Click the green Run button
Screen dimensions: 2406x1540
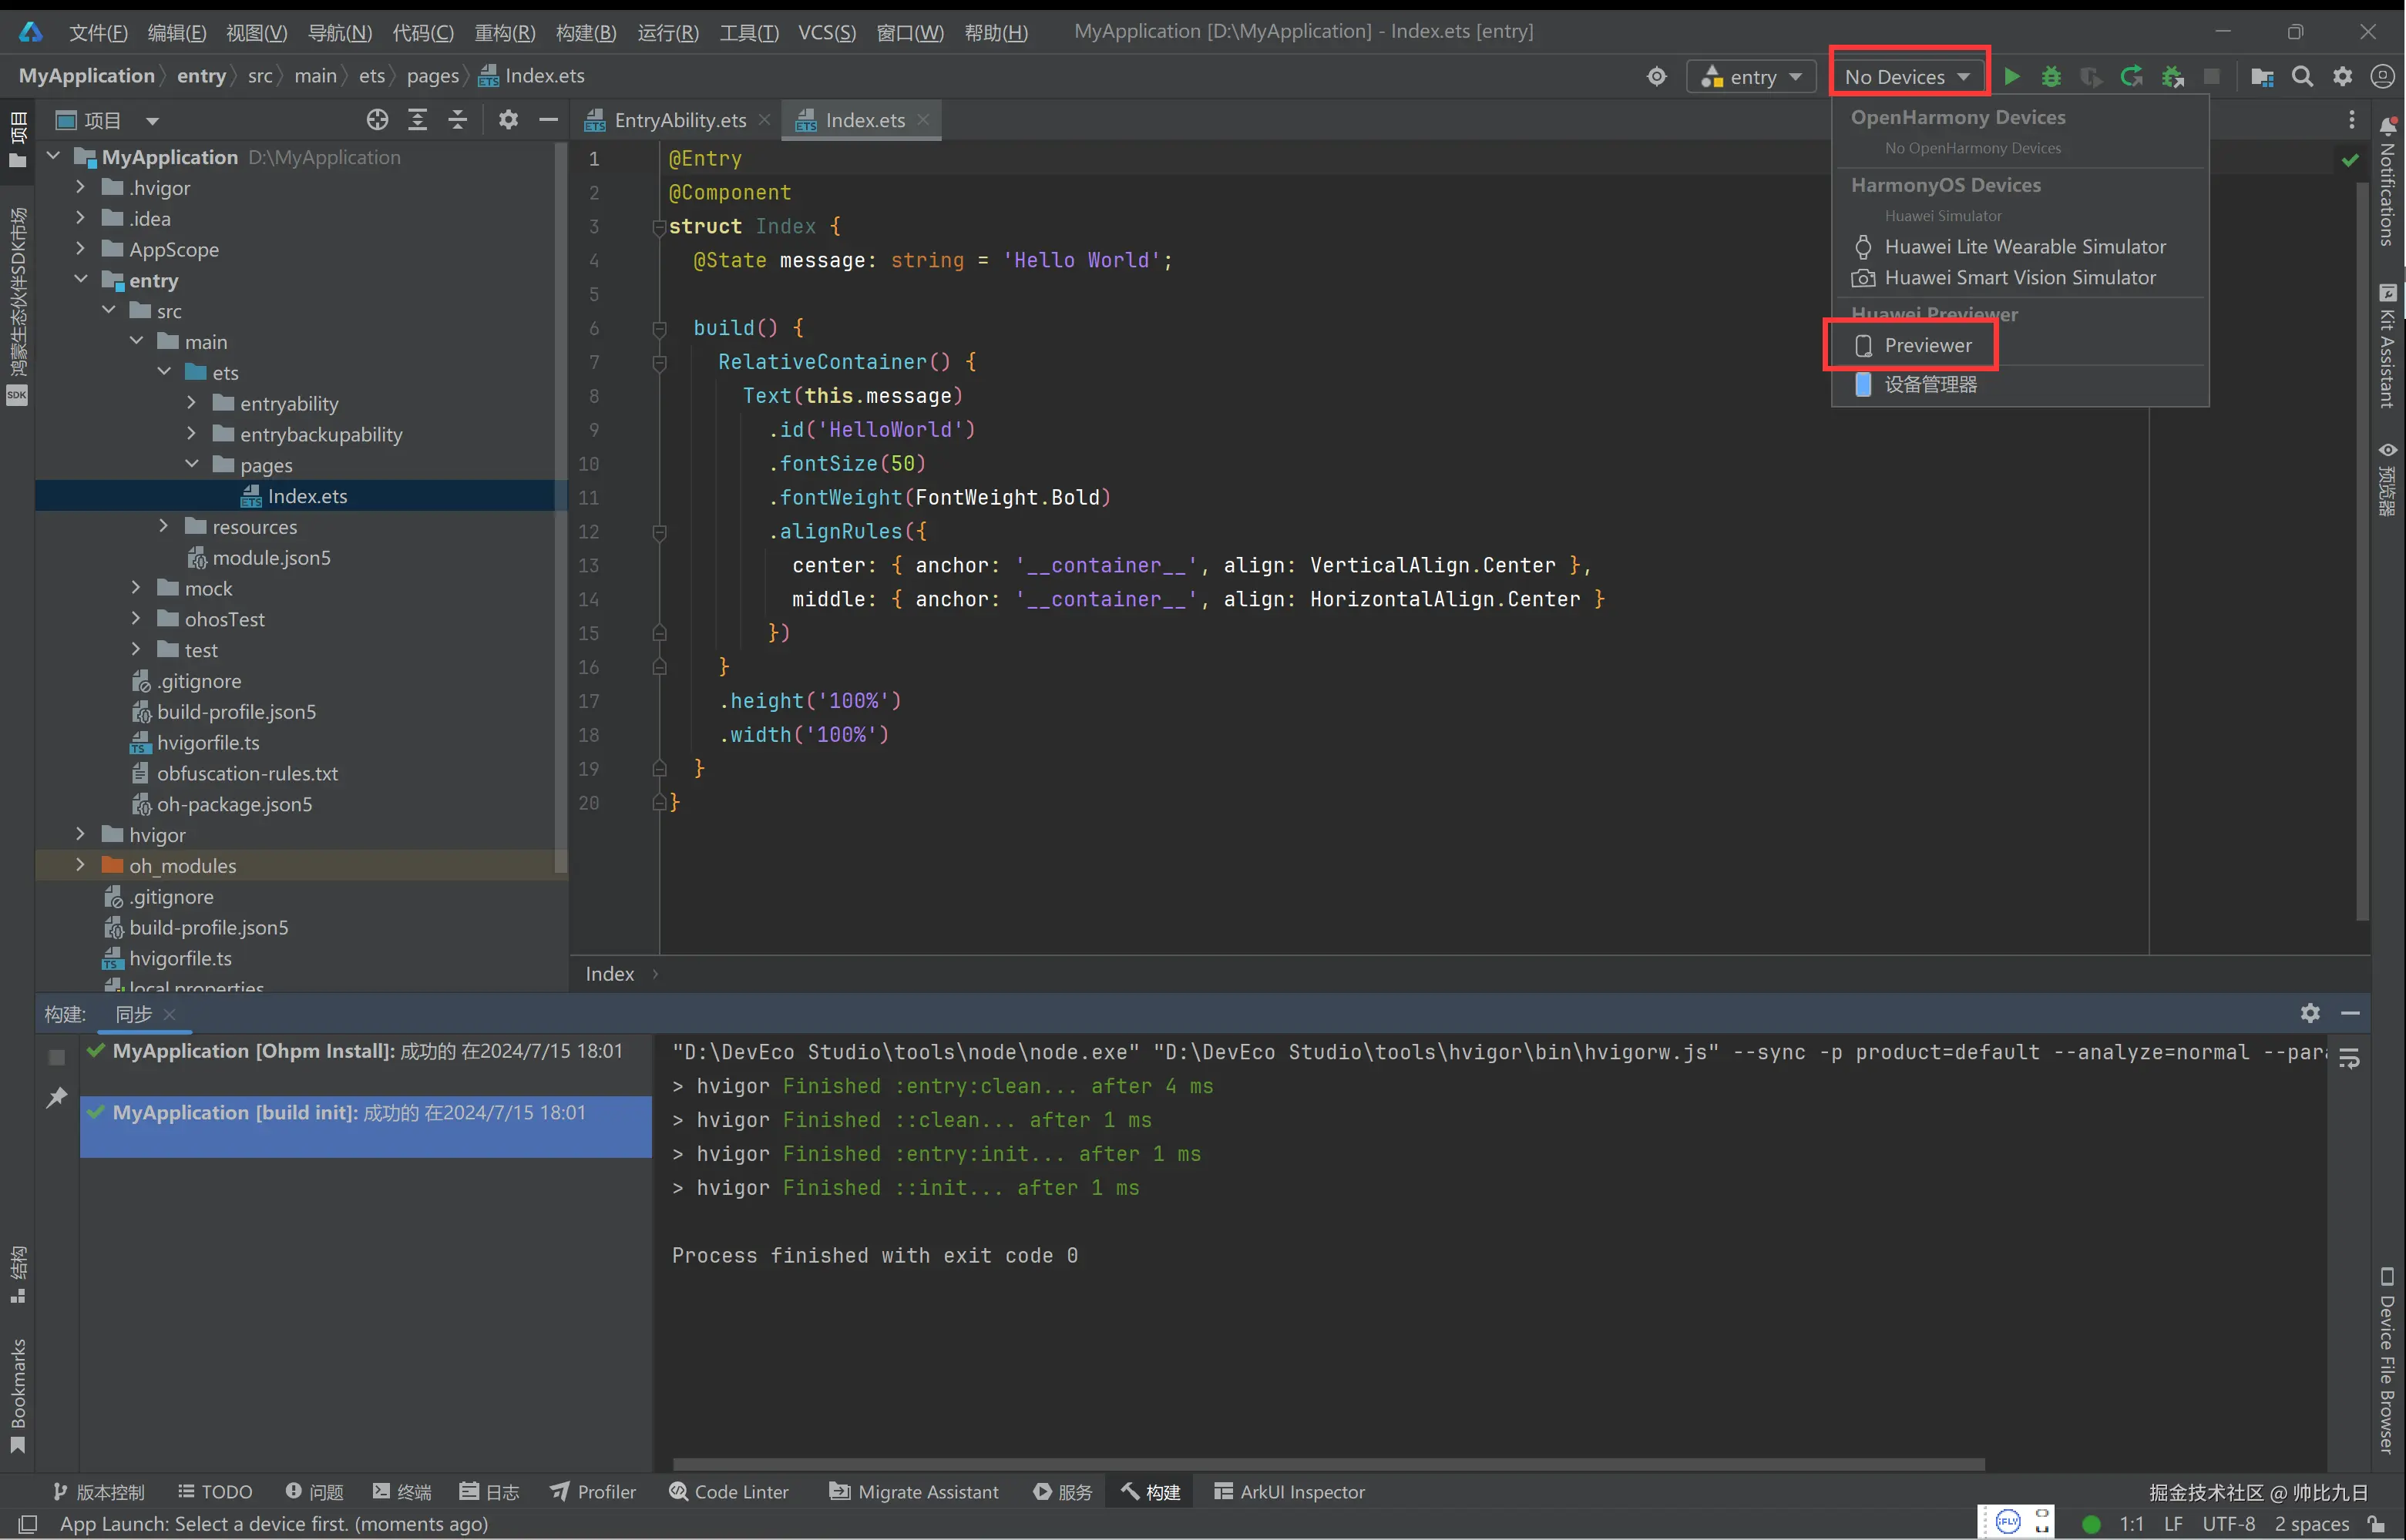pos(2012,77)
